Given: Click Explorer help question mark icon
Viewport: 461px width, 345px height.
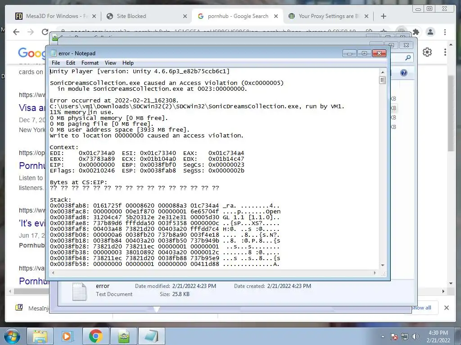Looking at the screenshot, I should (404, 73).
